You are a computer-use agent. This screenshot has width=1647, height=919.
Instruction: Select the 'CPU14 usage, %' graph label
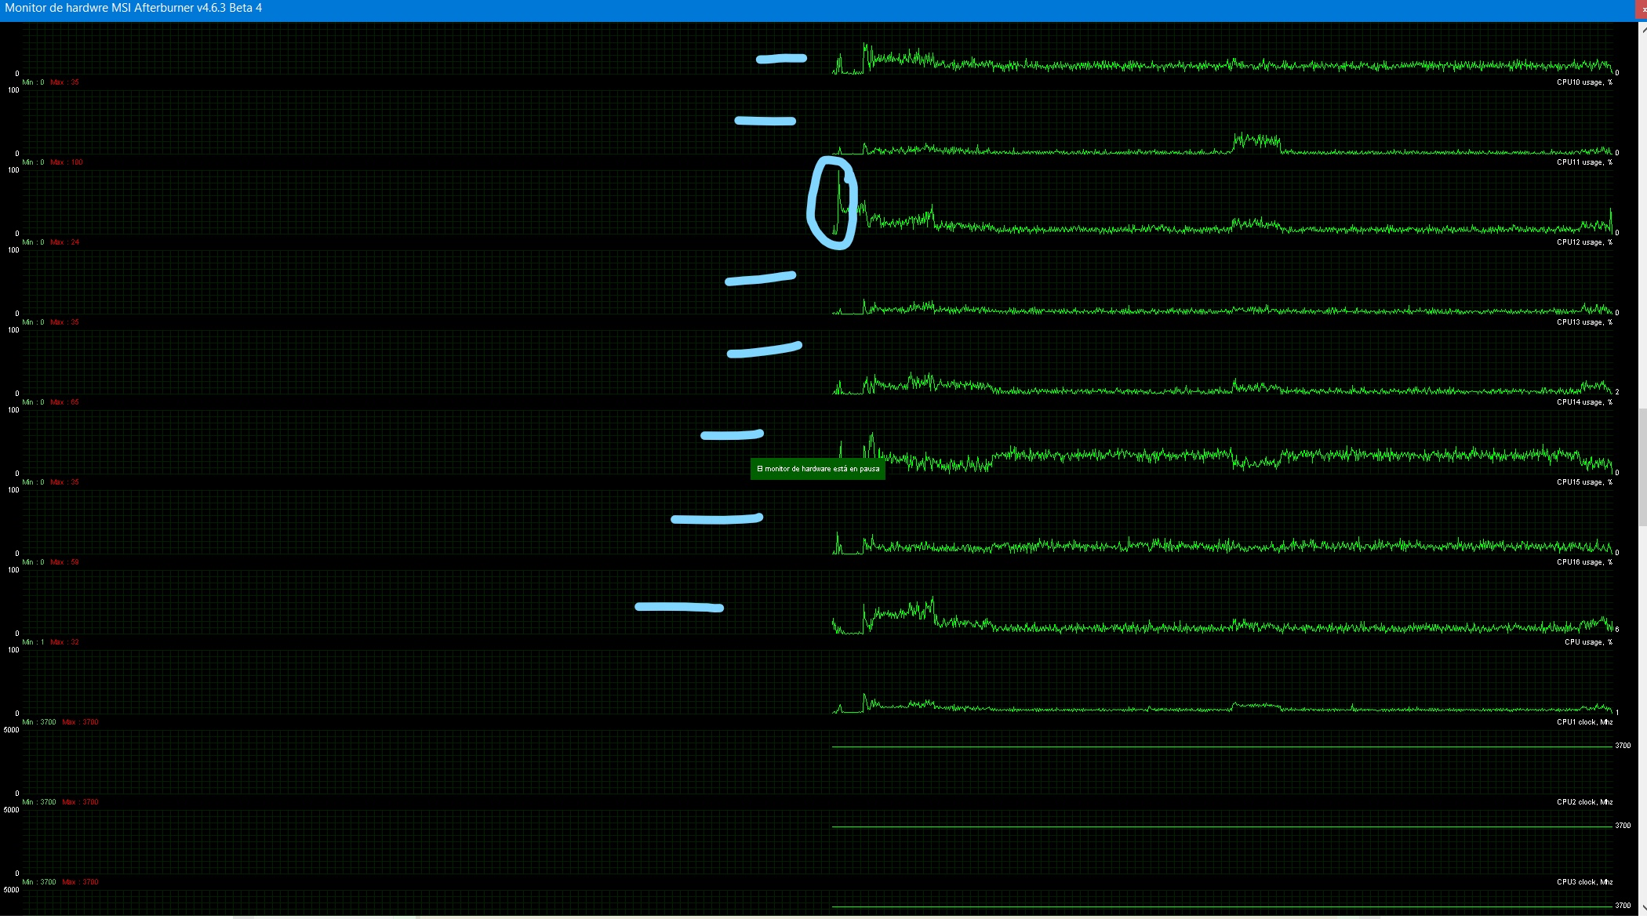pos(1584,402)
